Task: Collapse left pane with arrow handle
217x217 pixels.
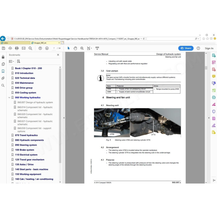Action: tap(64, 118)
